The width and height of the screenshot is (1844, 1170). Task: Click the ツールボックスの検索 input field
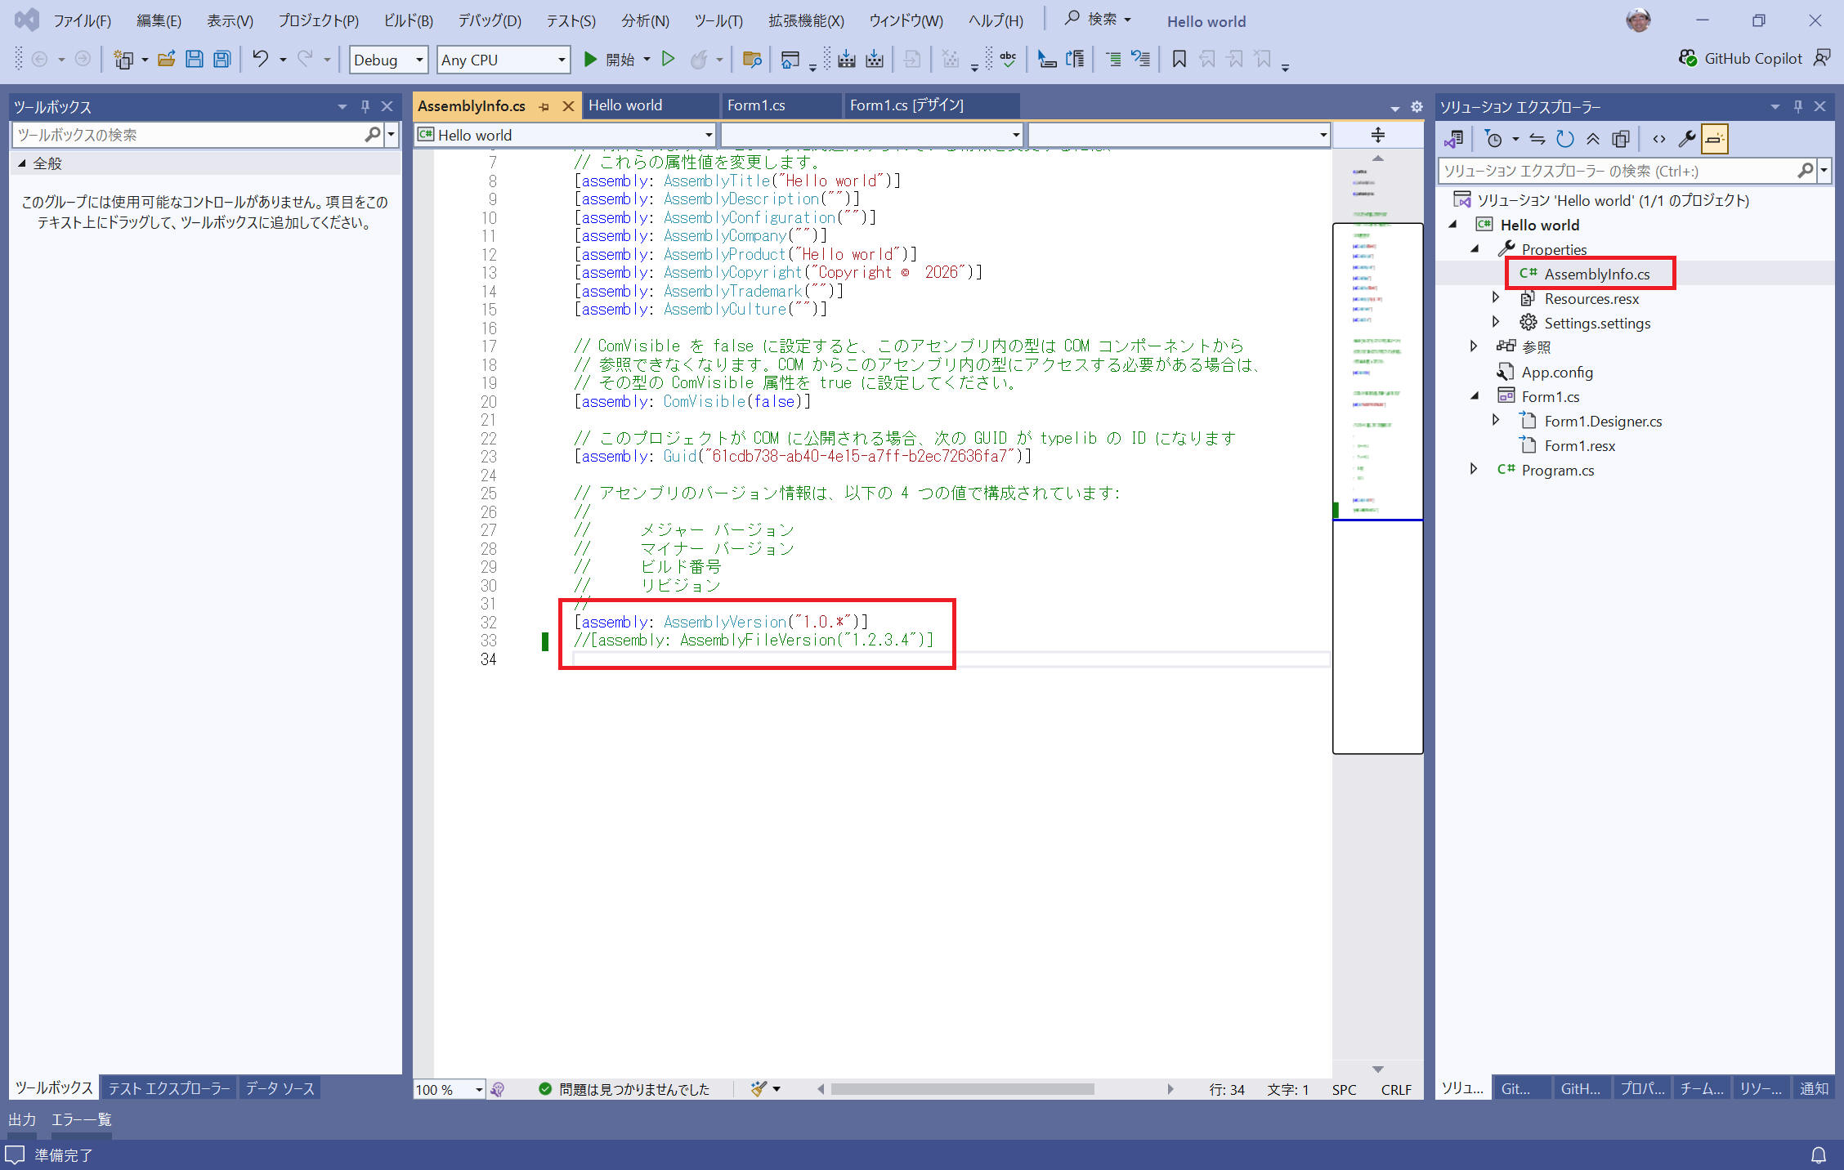pos(188,135)
